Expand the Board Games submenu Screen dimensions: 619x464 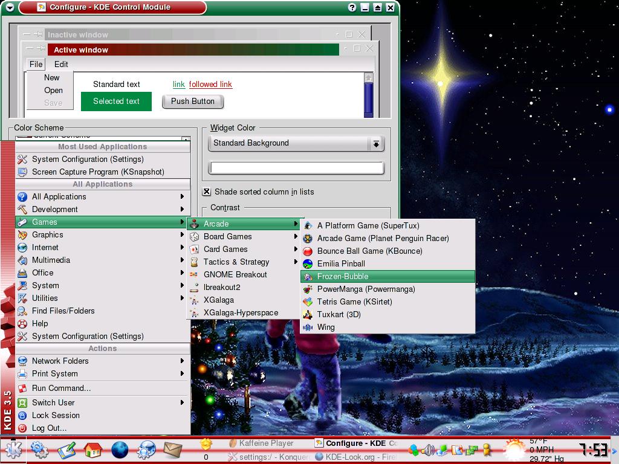[x=243, y=236]
